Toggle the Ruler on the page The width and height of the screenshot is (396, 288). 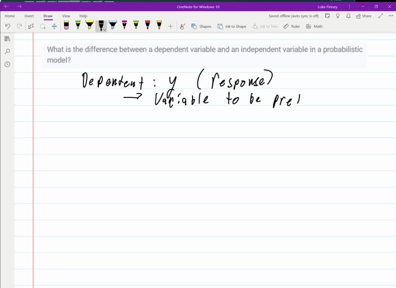click(292, 26)
